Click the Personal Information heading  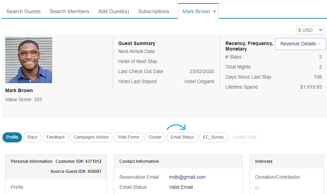coord(32,161)
